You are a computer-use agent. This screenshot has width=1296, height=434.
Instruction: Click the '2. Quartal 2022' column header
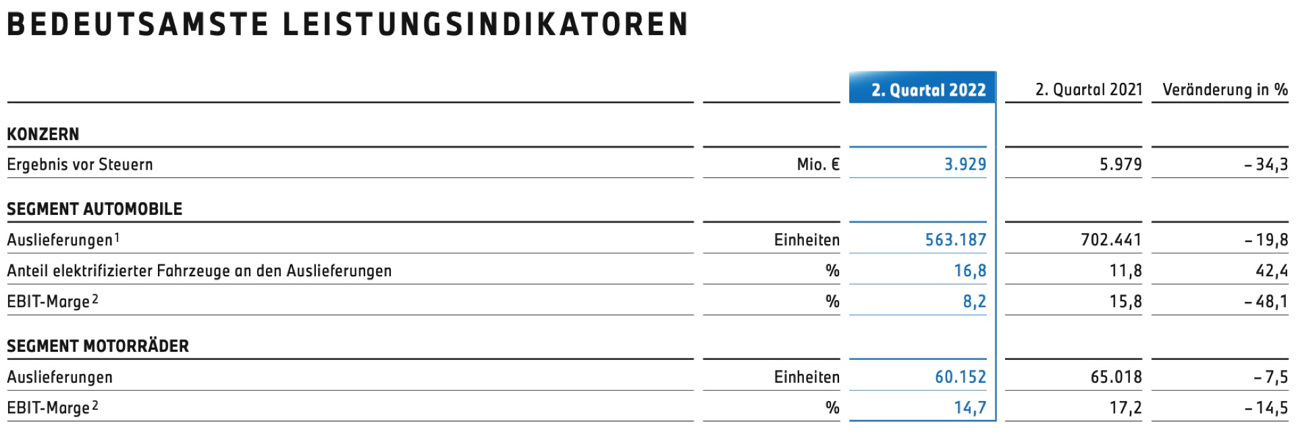[x=928, y=90]
